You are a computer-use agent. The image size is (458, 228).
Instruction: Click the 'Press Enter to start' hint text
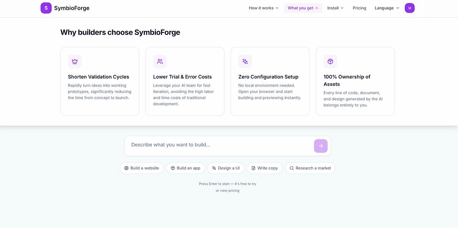[227, 184]
